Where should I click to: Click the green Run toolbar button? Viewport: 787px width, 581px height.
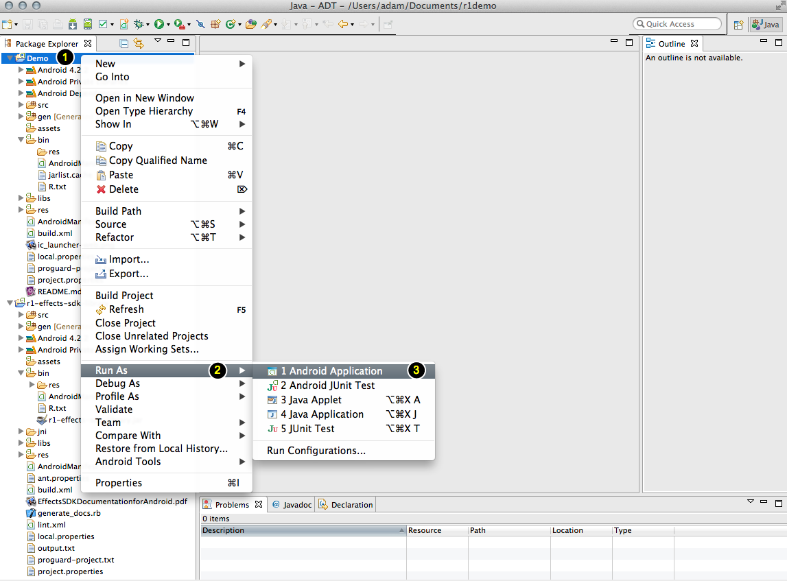tap(158, 24)
